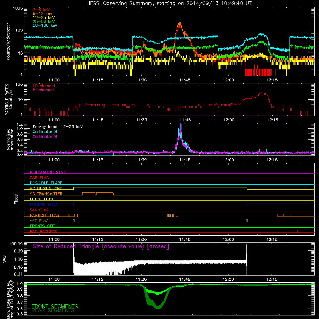This screenshot has height=319, width=319.
Task: Click the AA7 FLAG label
Action: click(39, 221)
